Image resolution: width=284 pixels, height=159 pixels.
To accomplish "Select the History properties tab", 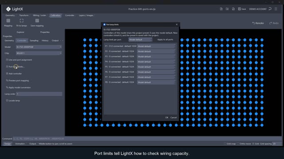I will (45, 41).
